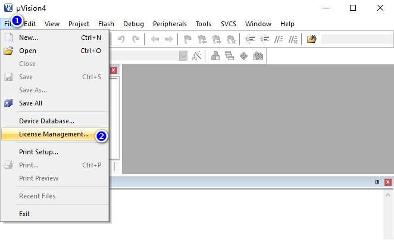The image size is (394, 249).
Task: Choose Print Setup... in the menu
Action: click(55, 152)
